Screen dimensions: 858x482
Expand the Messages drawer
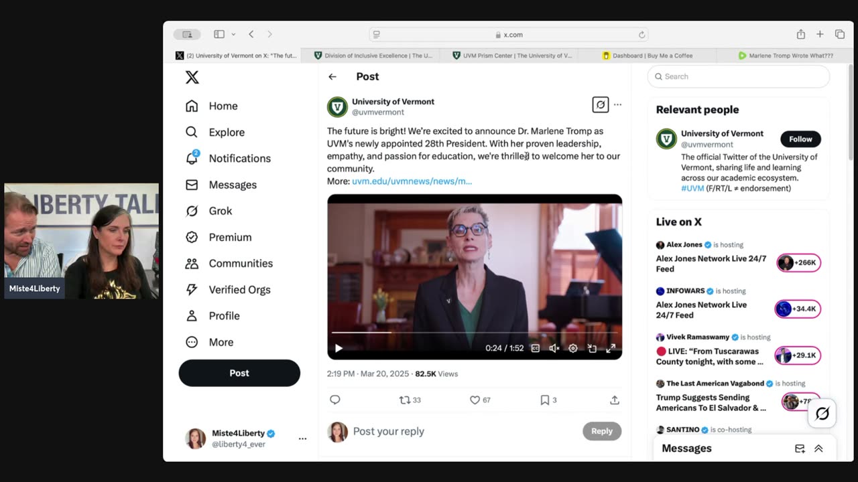coord(818,449)
